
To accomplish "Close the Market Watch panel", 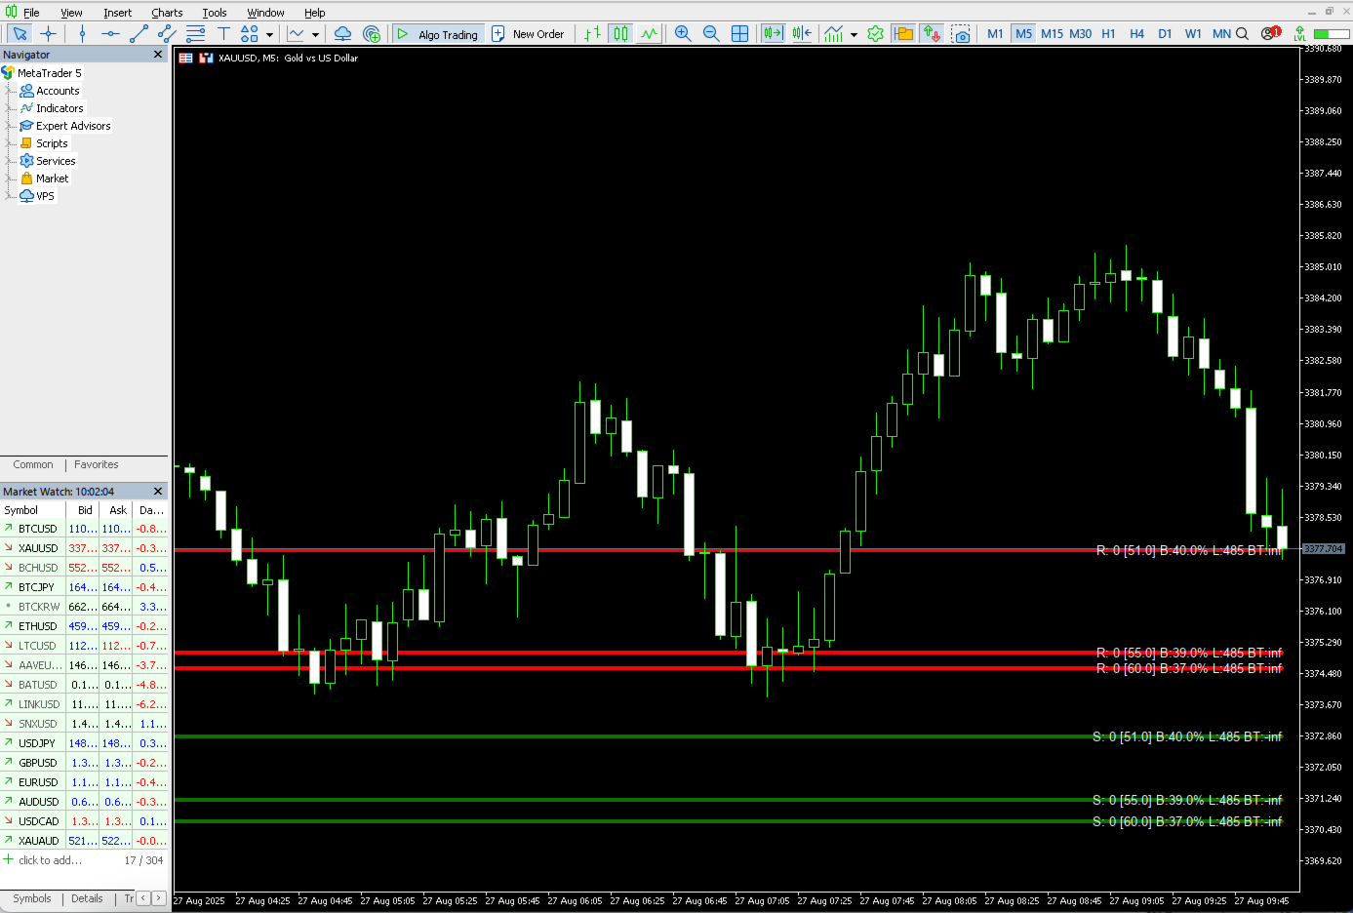I will pyautogui.click(x=158, y=492).
